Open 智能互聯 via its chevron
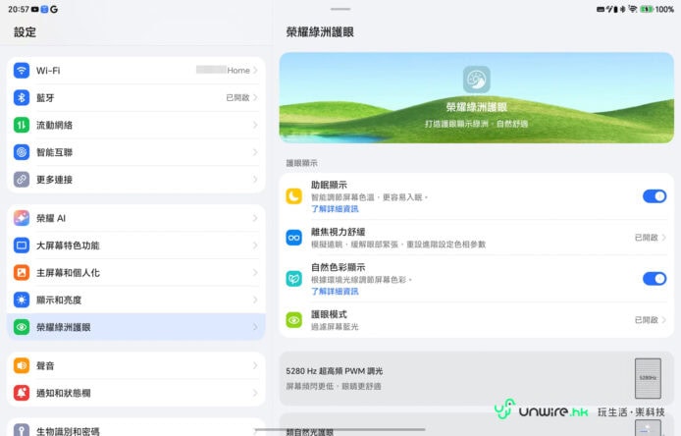This screenshot has width=681, height=436. (x=255, y=152)
